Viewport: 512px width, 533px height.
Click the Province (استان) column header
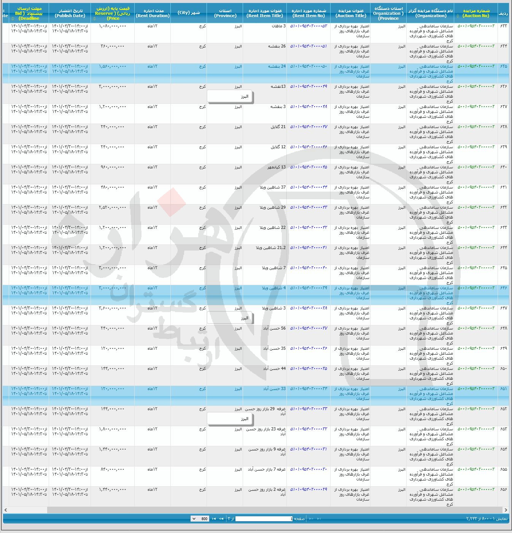pos(225,13)
